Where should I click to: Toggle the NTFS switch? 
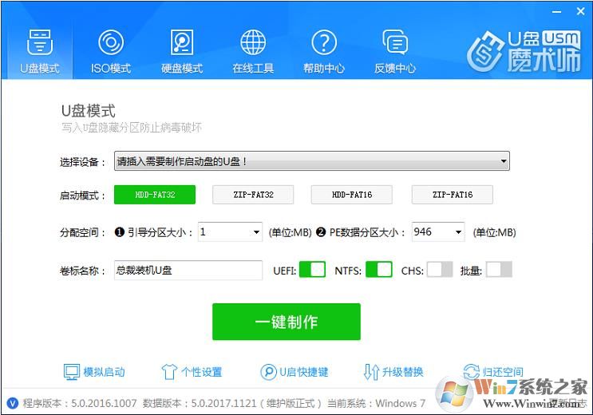pos(378,270)
